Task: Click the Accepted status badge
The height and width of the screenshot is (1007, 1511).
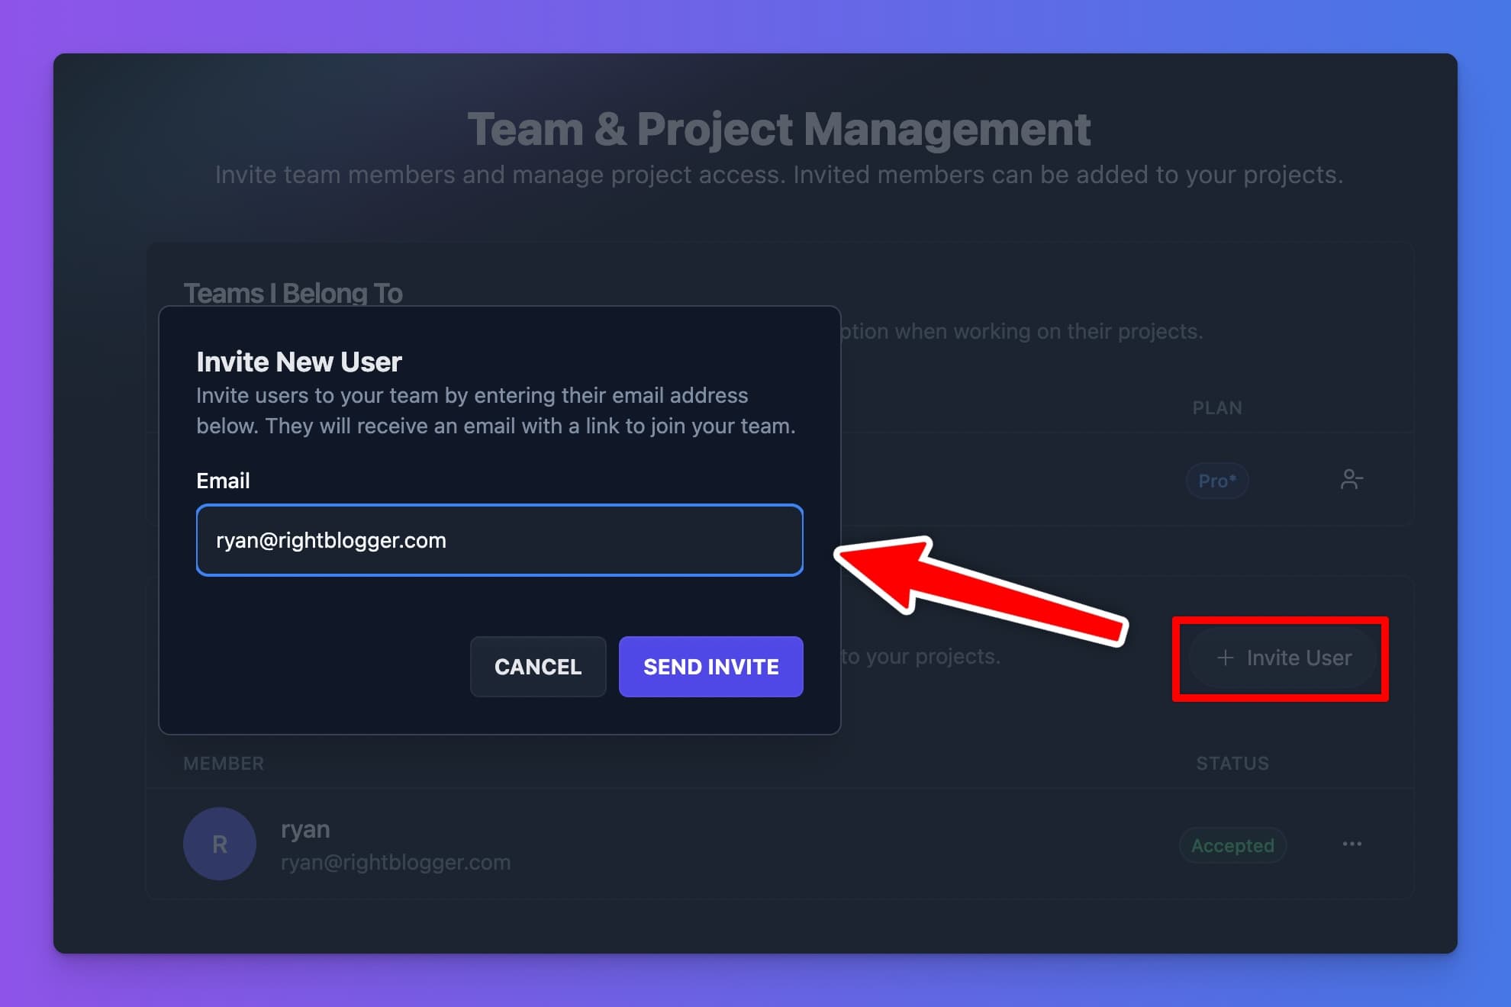Action: (x=1232, y=845)
